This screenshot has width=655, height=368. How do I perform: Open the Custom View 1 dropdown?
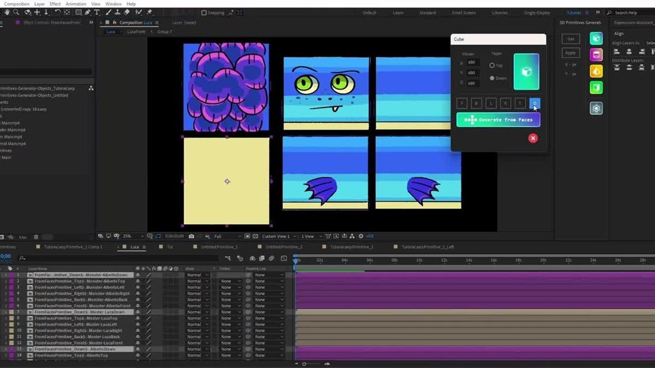(278, 236)
